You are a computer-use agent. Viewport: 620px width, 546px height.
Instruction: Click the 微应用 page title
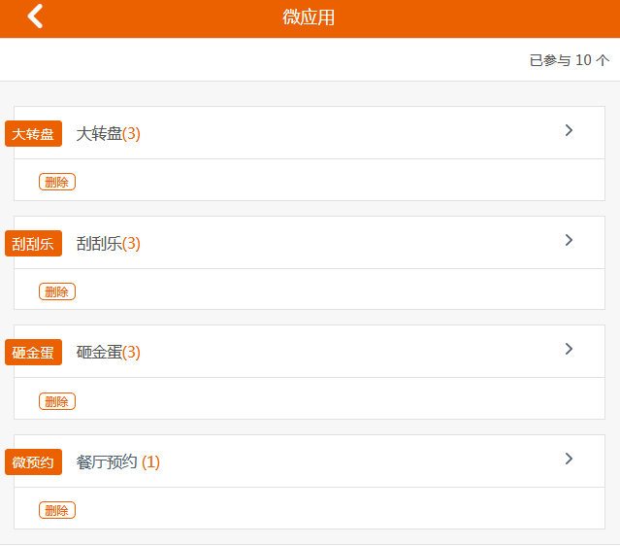310,17
